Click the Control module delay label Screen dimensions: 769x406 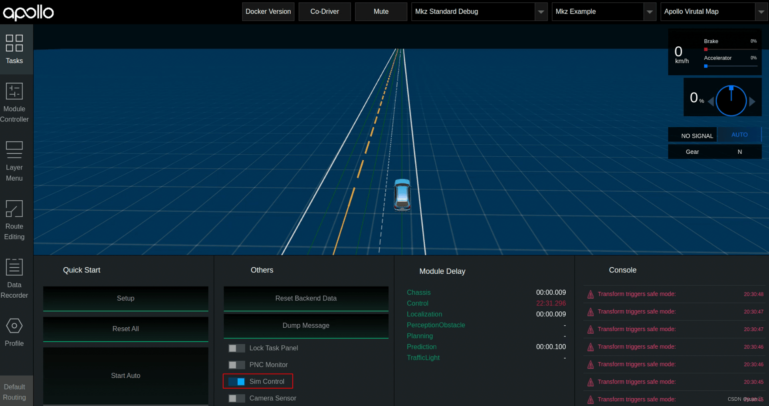pyautogui.click(x=417, y=303)
